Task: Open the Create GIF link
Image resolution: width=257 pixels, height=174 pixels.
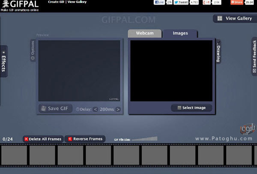Action: [56, 2]
